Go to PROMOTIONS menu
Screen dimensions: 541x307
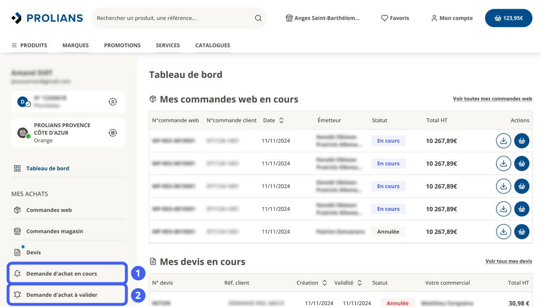click(x=122, y=45)
